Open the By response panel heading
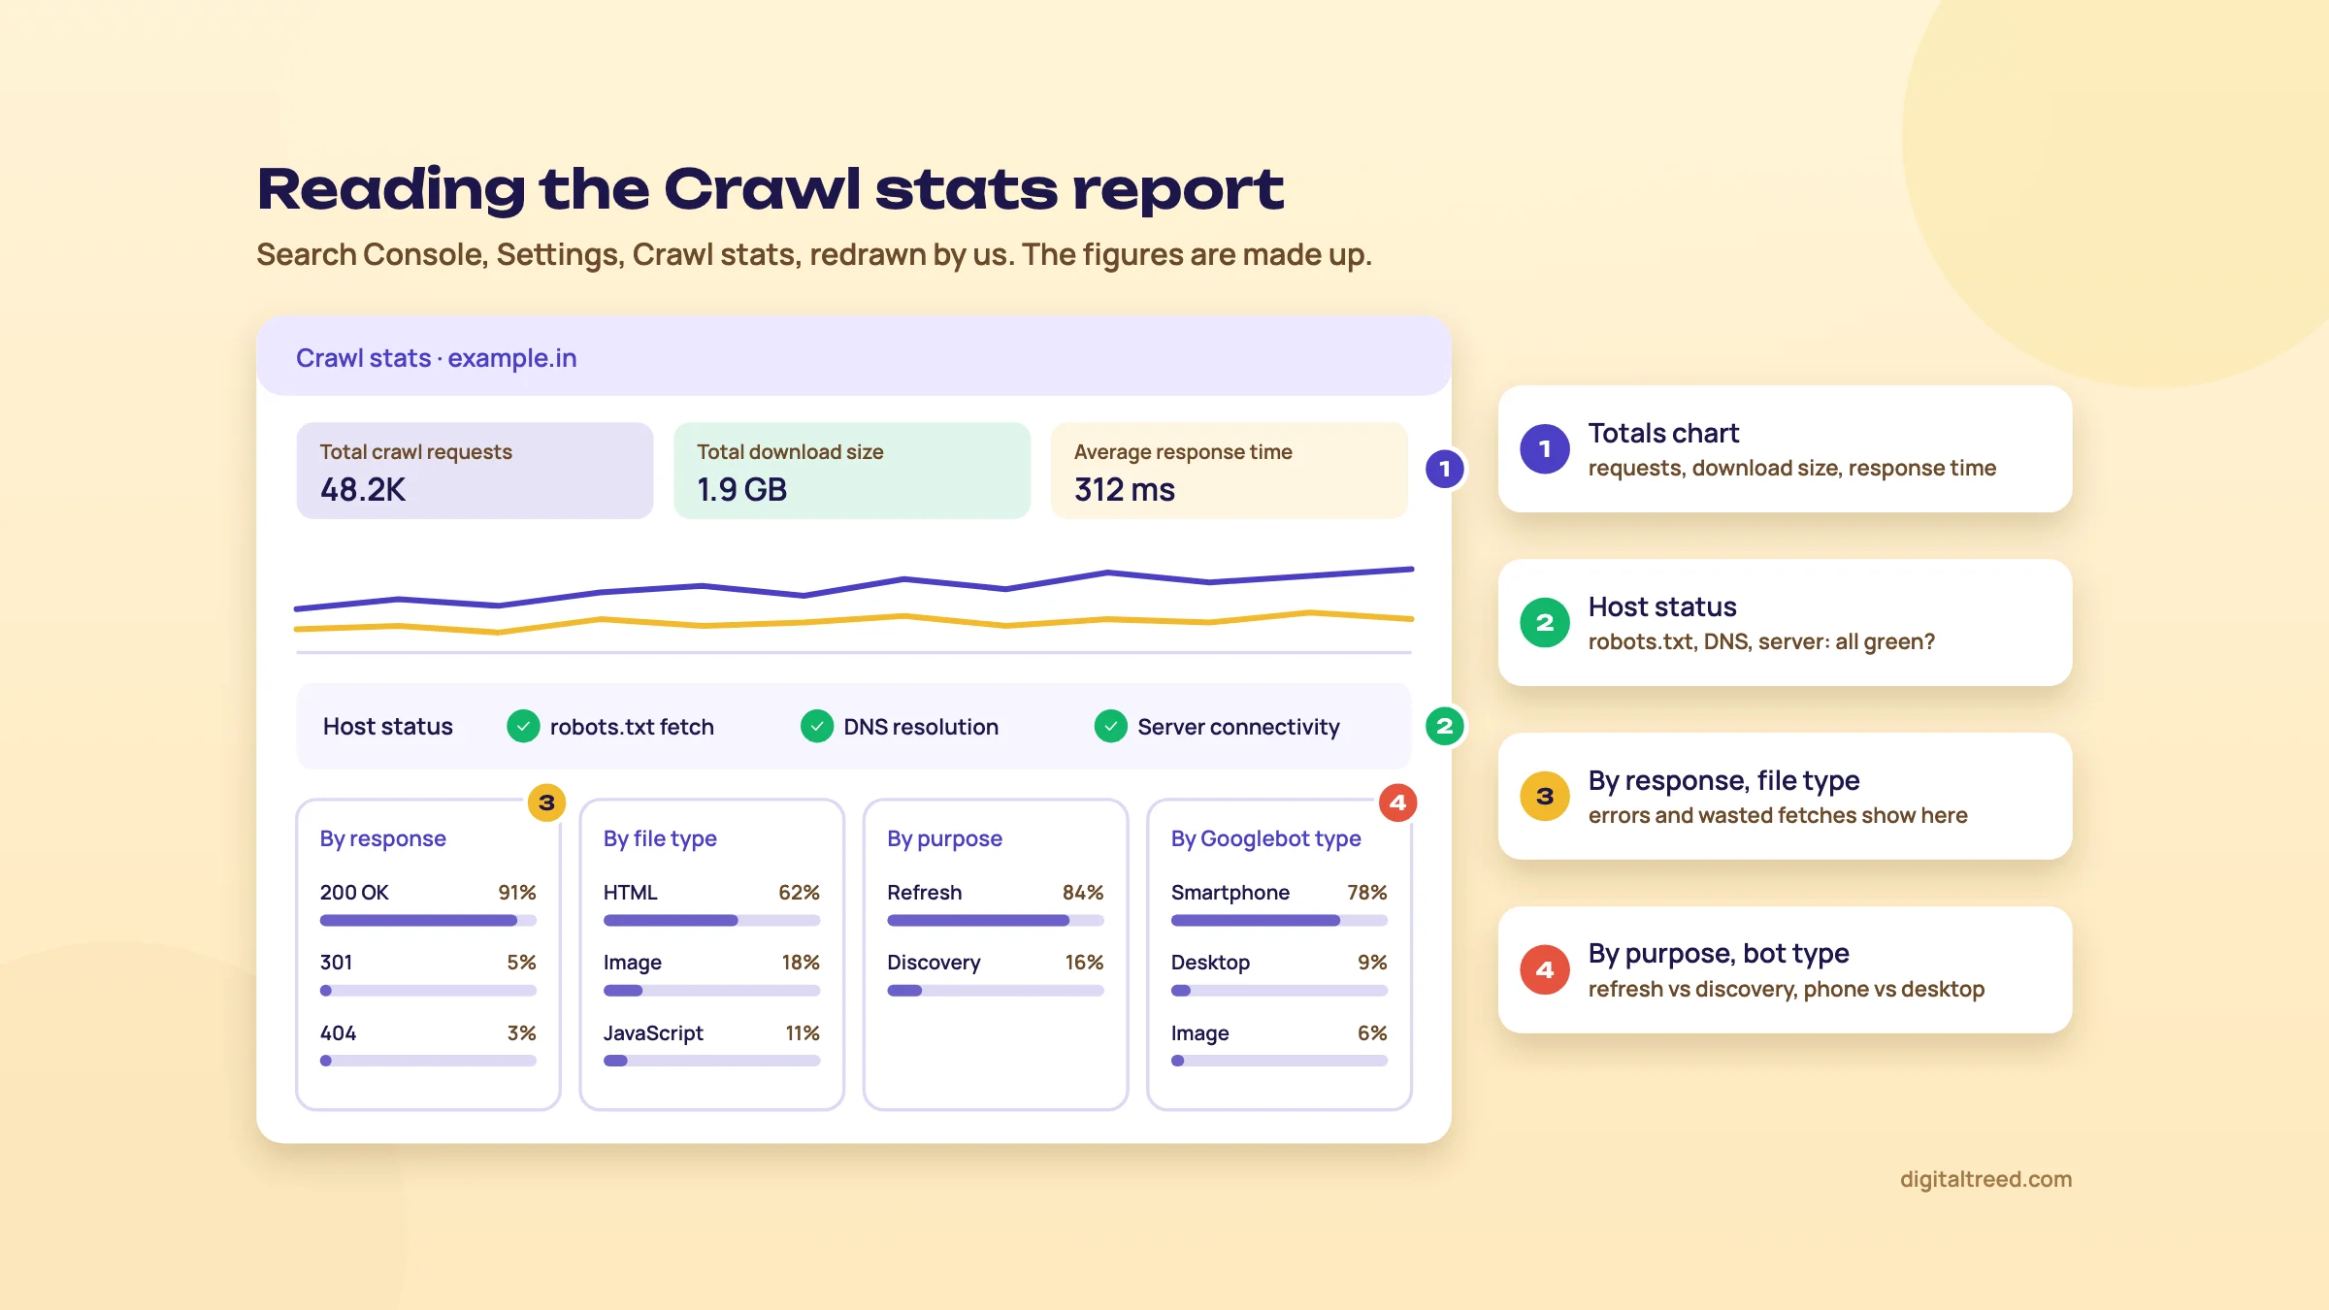This screenshot has width=2329, height=1310. coord(383,838)
